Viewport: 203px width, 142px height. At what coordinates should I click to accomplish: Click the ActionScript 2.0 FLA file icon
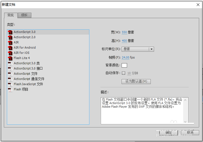(x=10, y=37)
